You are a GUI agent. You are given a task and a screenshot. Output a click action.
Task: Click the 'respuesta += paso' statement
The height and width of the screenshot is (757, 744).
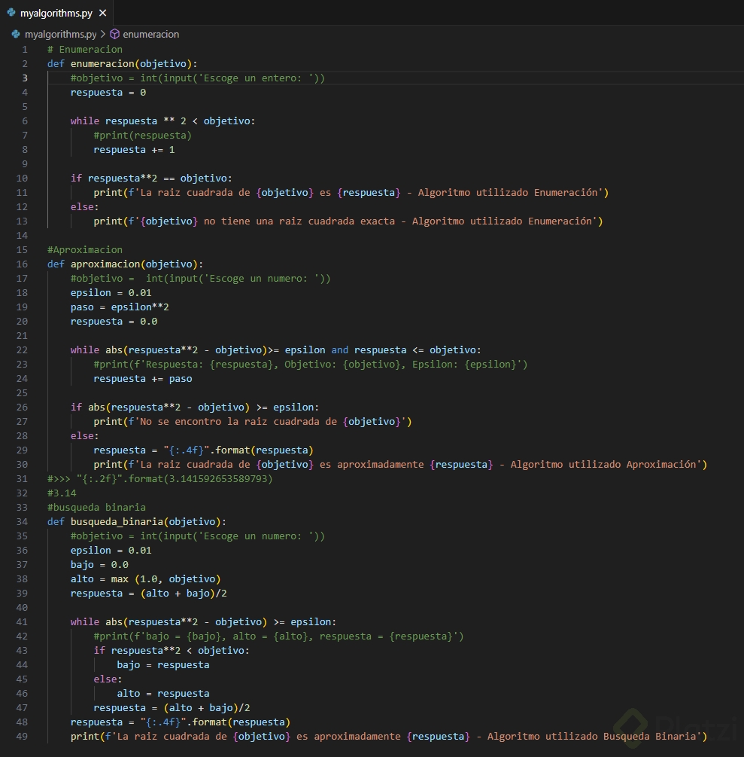[x=143, y=379]
